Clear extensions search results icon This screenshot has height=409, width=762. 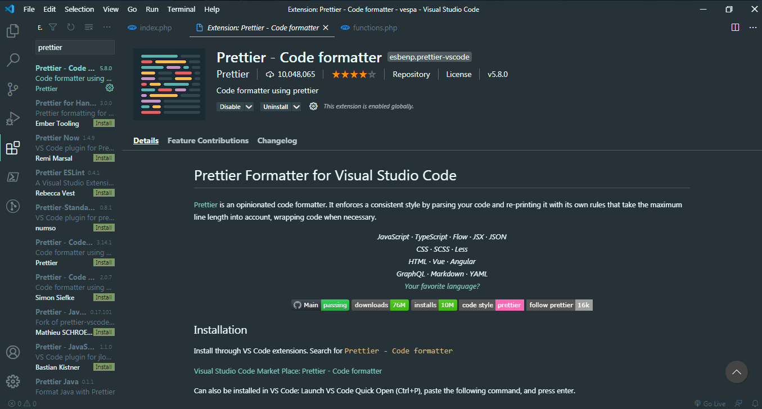[88, 27]
